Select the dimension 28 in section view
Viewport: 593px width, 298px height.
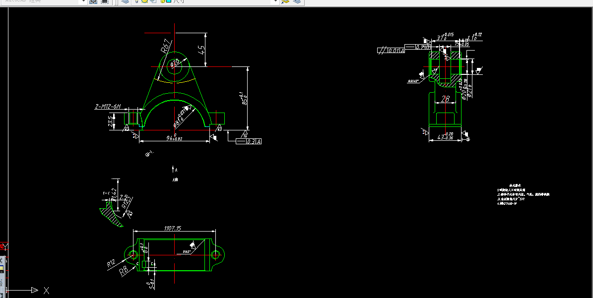[x=446, y=99]
